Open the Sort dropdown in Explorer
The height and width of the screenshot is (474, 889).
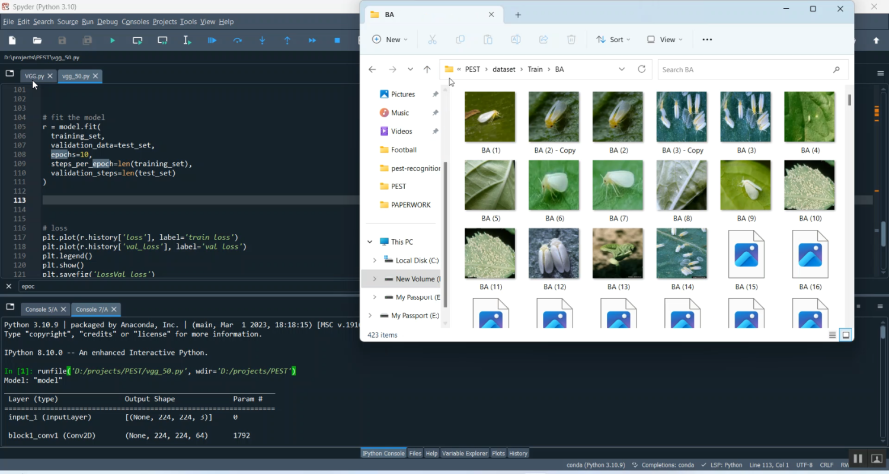613,40
